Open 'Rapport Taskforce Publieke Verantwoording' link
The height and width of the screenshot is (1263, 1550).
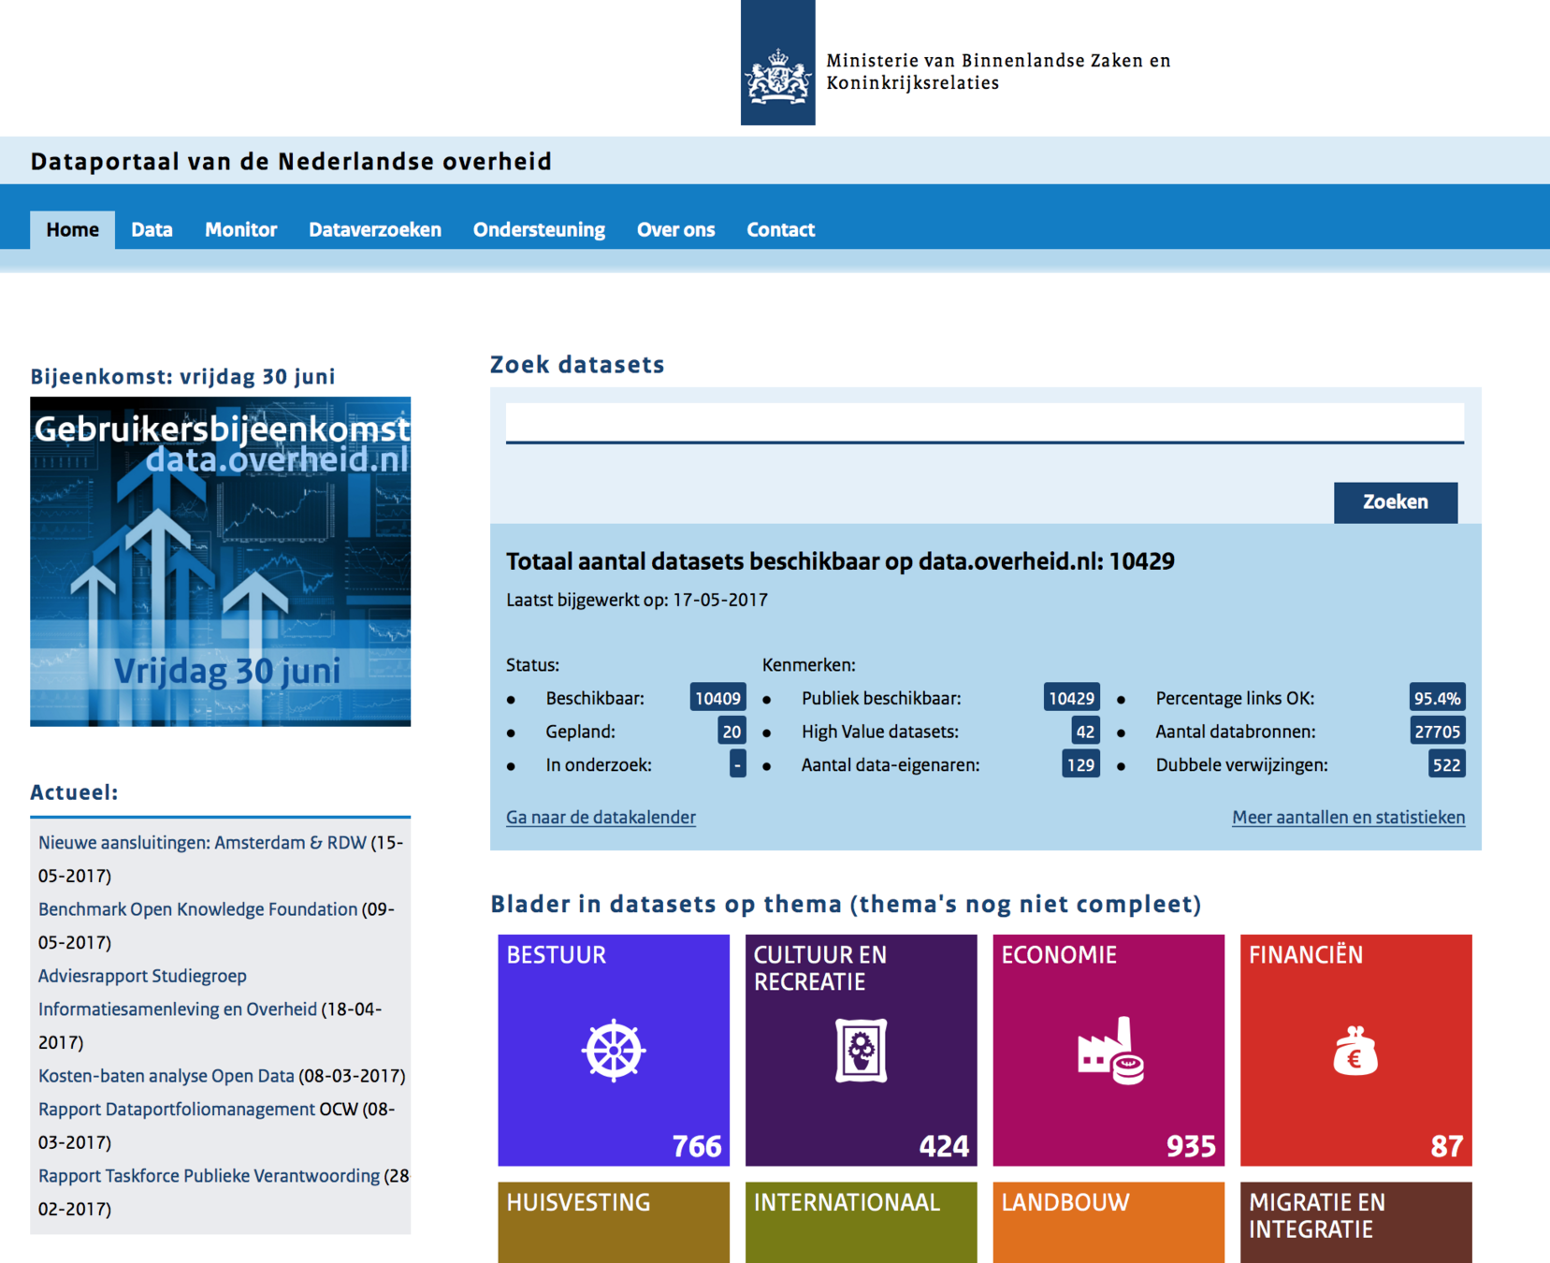(x=209, y=1176)
